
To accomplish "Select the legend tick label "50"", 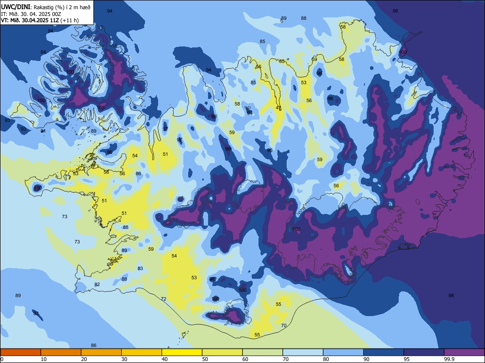I will click(205, 359).
